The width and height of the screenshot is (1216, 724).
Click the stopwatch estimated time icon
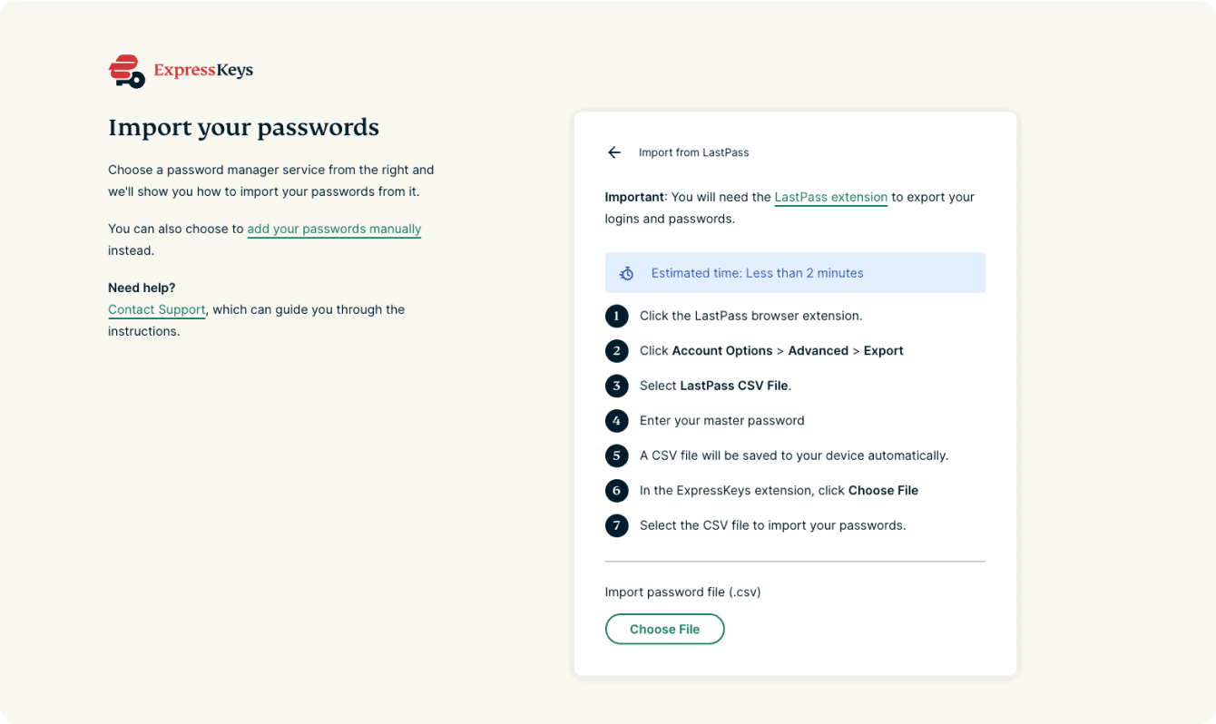(x=627, y=273)
